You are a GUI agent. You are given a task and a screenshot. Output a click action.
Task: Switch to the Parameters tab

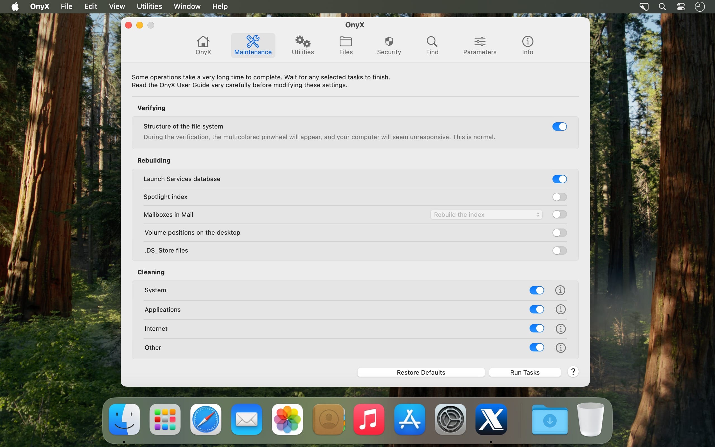coord(480,46)
